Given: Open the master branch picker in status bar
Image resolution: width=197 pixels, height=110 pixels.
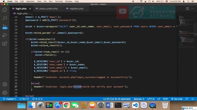Looking at the screenshot, I should click(10, 99).
